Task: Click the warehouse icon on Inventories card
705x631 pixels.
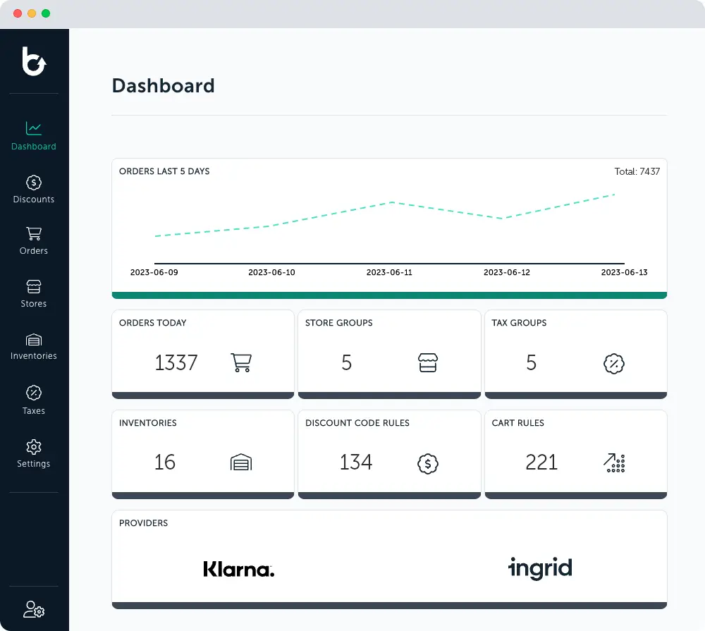Action: click(x=241, y=462)
